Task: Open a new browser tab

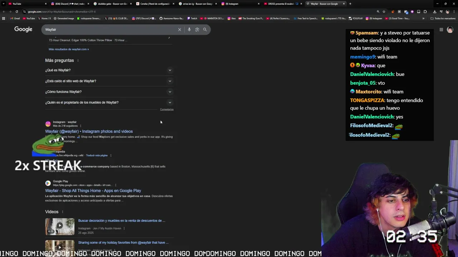Action: pyautogui.click(x=350, y=4)
